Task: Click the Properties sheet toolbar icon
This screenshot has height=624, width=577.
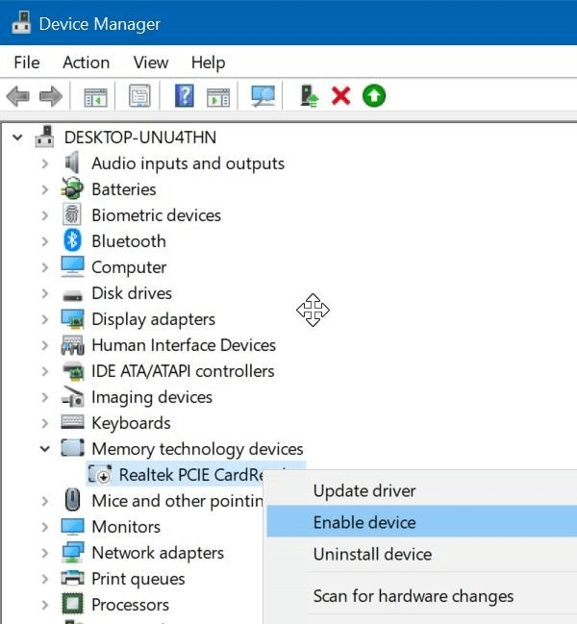Action: point(140,96)
